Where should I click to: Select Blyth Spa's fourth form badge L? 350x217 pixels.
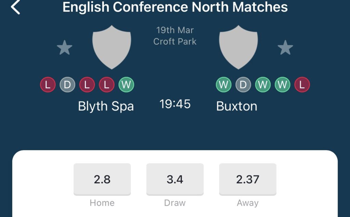pos(107,84)
